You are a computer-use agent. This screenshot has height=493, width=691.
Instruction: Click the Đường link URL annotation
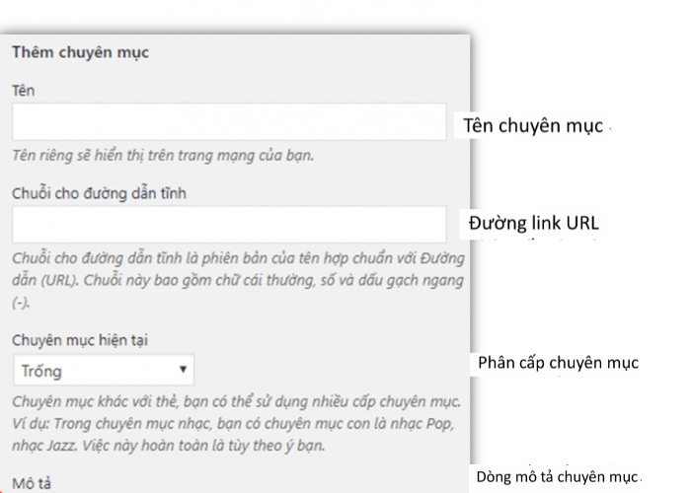pos(534,224)
